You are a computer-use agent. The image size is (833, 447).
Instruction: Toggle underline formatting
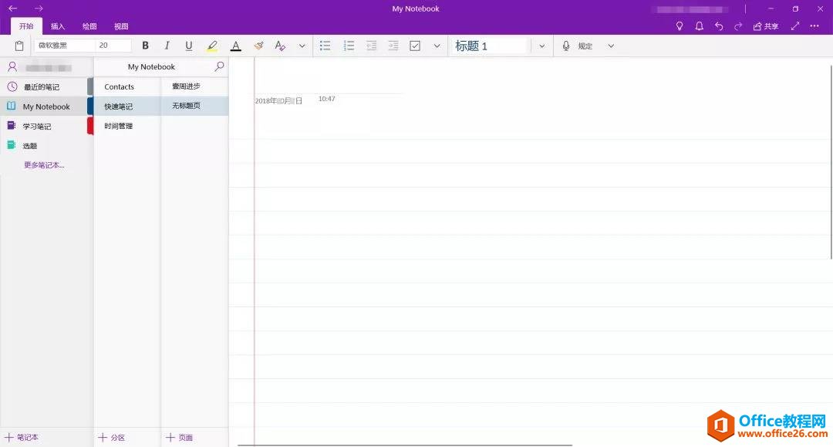pyautogui.click(x=188, y=45)
